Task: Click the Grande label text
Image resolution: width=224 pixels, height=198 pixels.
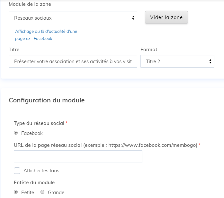Action: tap(56, 193)
